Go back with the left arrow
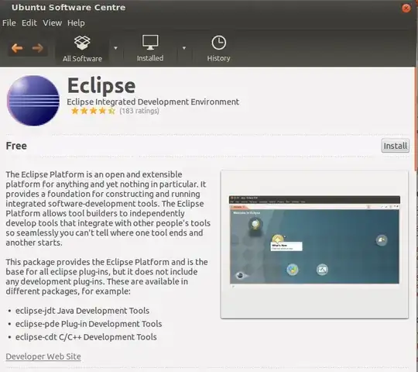 [17, 48]
